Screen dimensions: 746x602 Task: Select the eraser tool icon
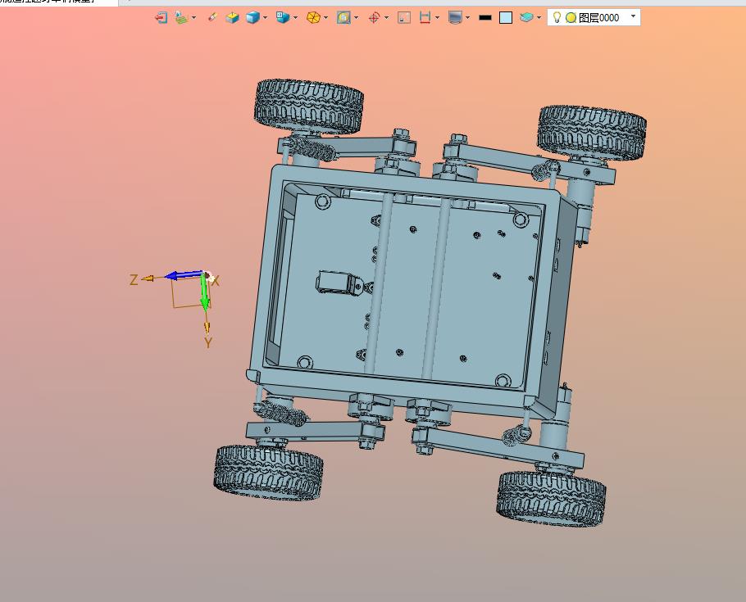212,17
